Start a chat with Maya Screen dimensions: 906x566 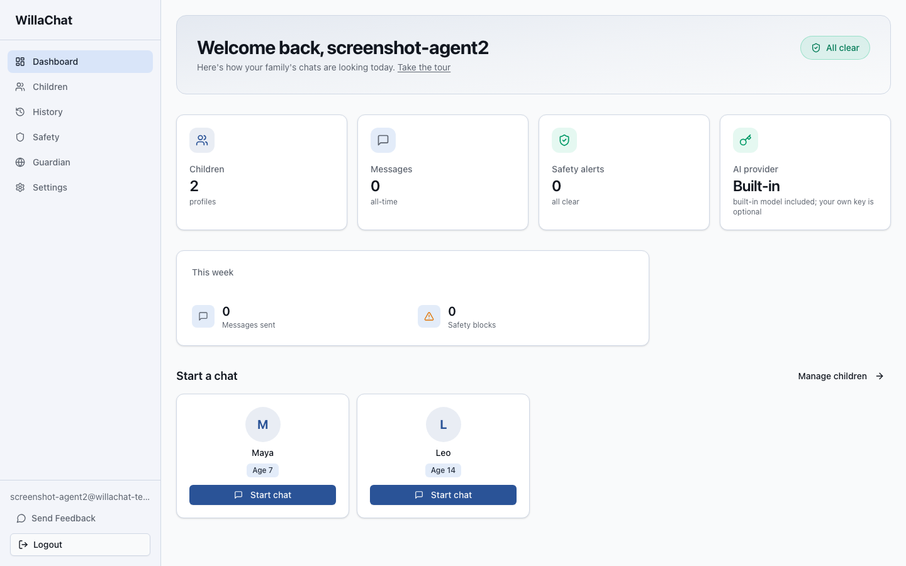pos(262,495)
